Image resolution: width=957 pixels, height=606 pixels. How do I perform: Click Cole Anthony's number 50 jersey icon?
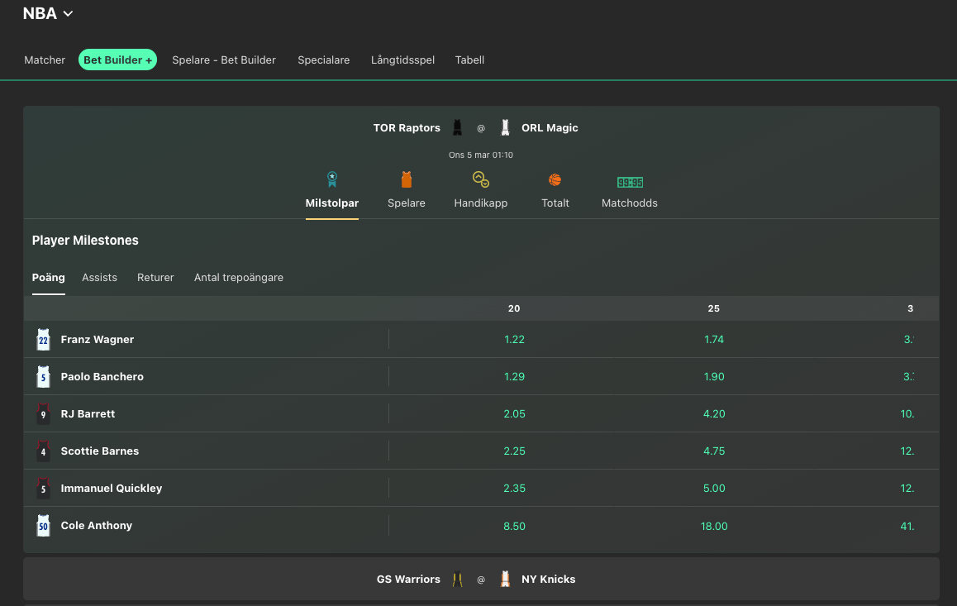43,525
